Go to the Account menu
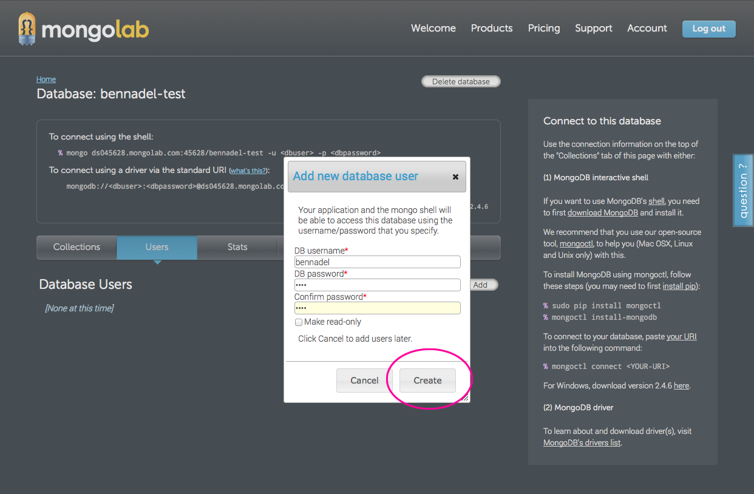 [x=647, y=29]
